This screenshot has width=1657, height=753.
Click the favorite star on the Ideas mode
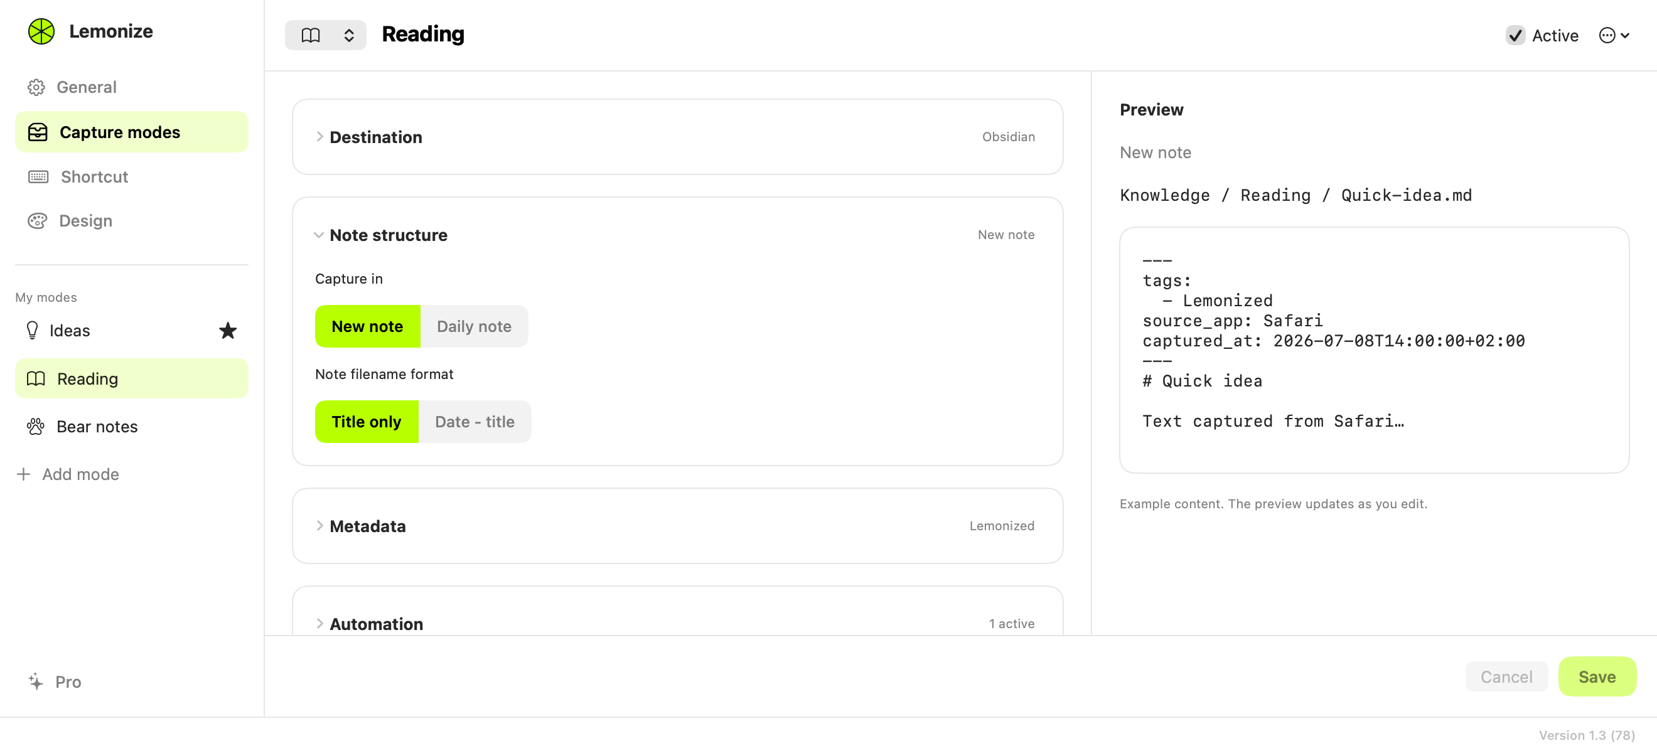tap(228, 330)
